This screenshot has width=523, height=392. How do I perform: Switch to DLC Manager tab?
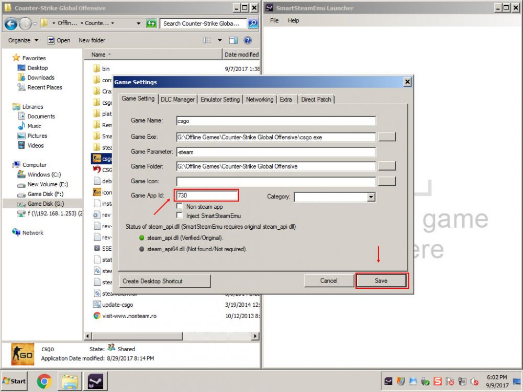[177, 99]
